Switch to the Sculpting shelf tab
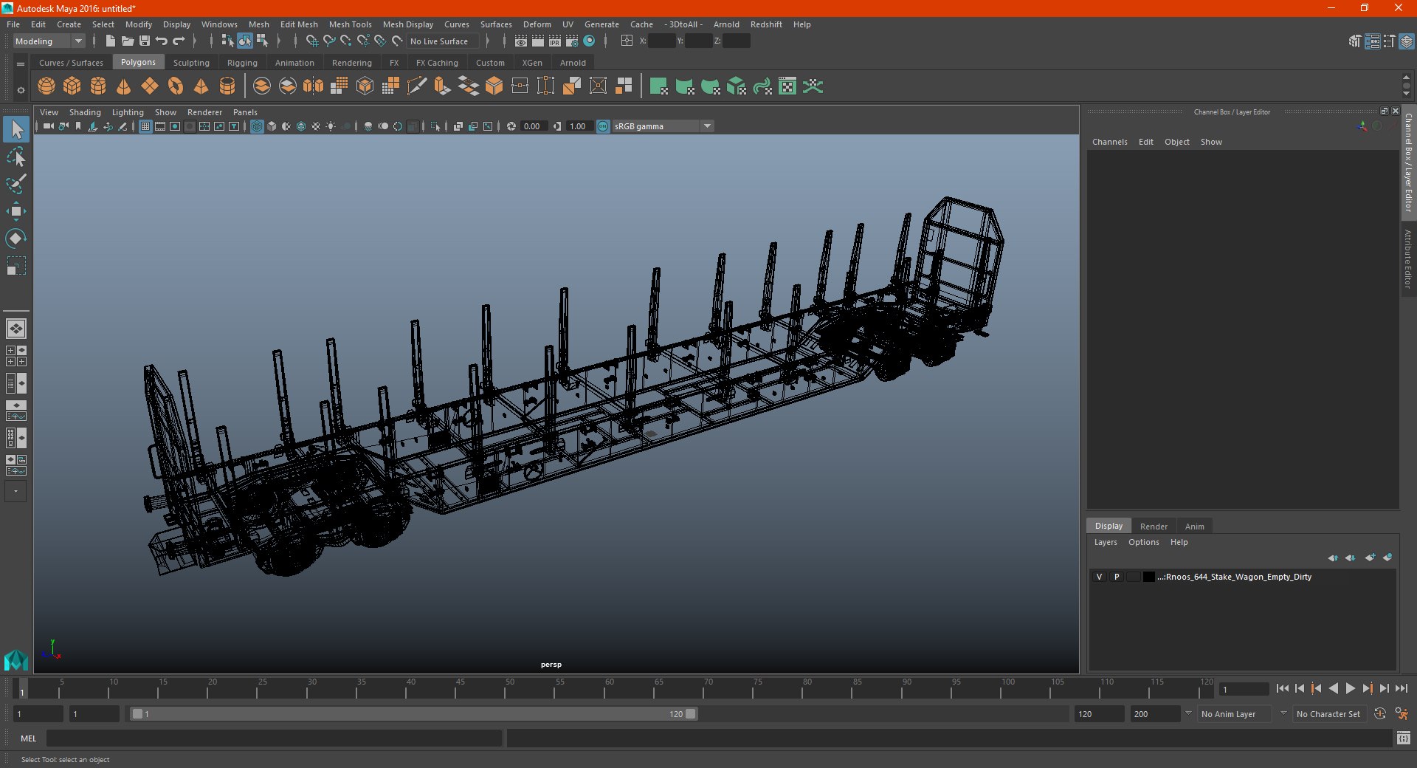Screen dimensions: 1417x768 191,63
